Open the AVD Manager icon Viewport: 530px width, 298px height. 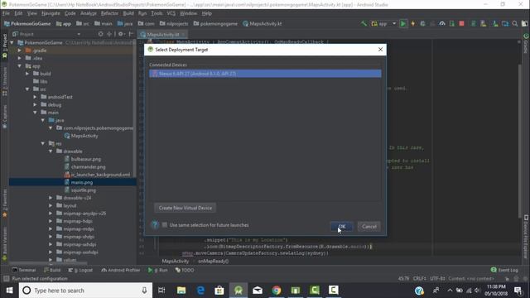pos(484,24)
